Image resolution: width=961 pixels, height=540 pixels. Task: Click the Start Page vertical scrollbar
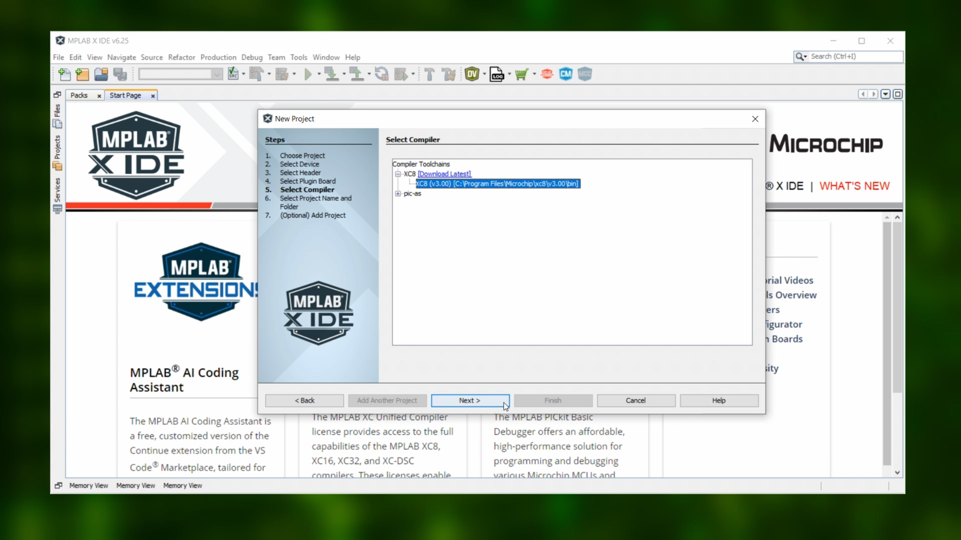click(x=897, y=307)
